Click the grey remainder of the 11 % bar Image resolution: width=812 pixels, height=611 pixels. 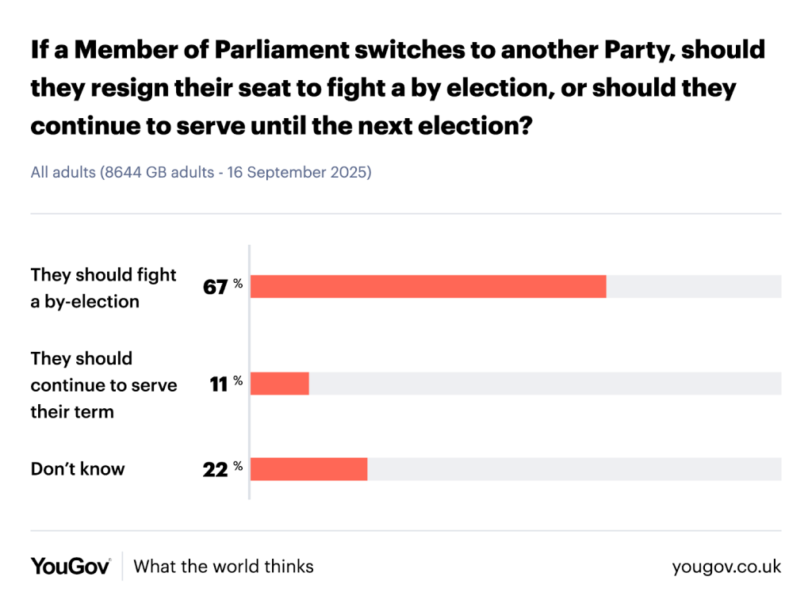pyautogui.click(x=545, y=384)
